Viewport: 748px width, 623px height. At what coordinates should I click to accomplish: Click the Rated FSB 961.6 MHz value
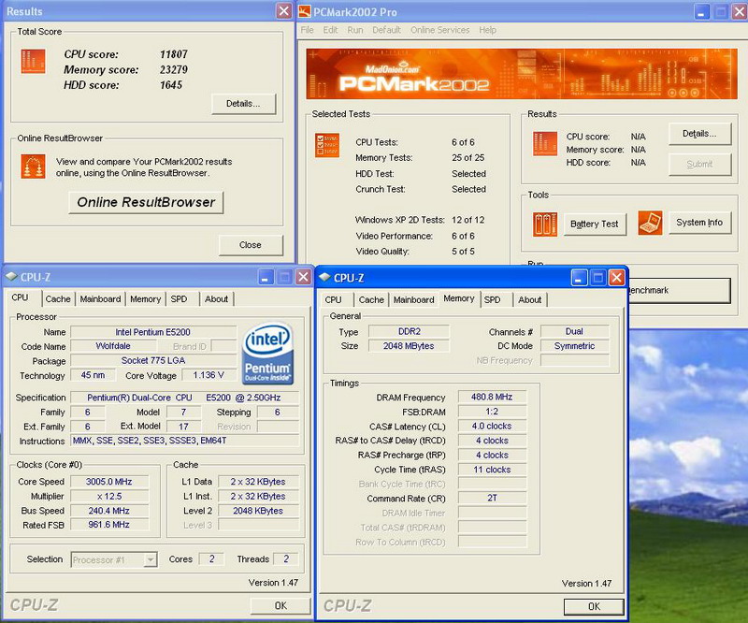click(x=109, y=524)
